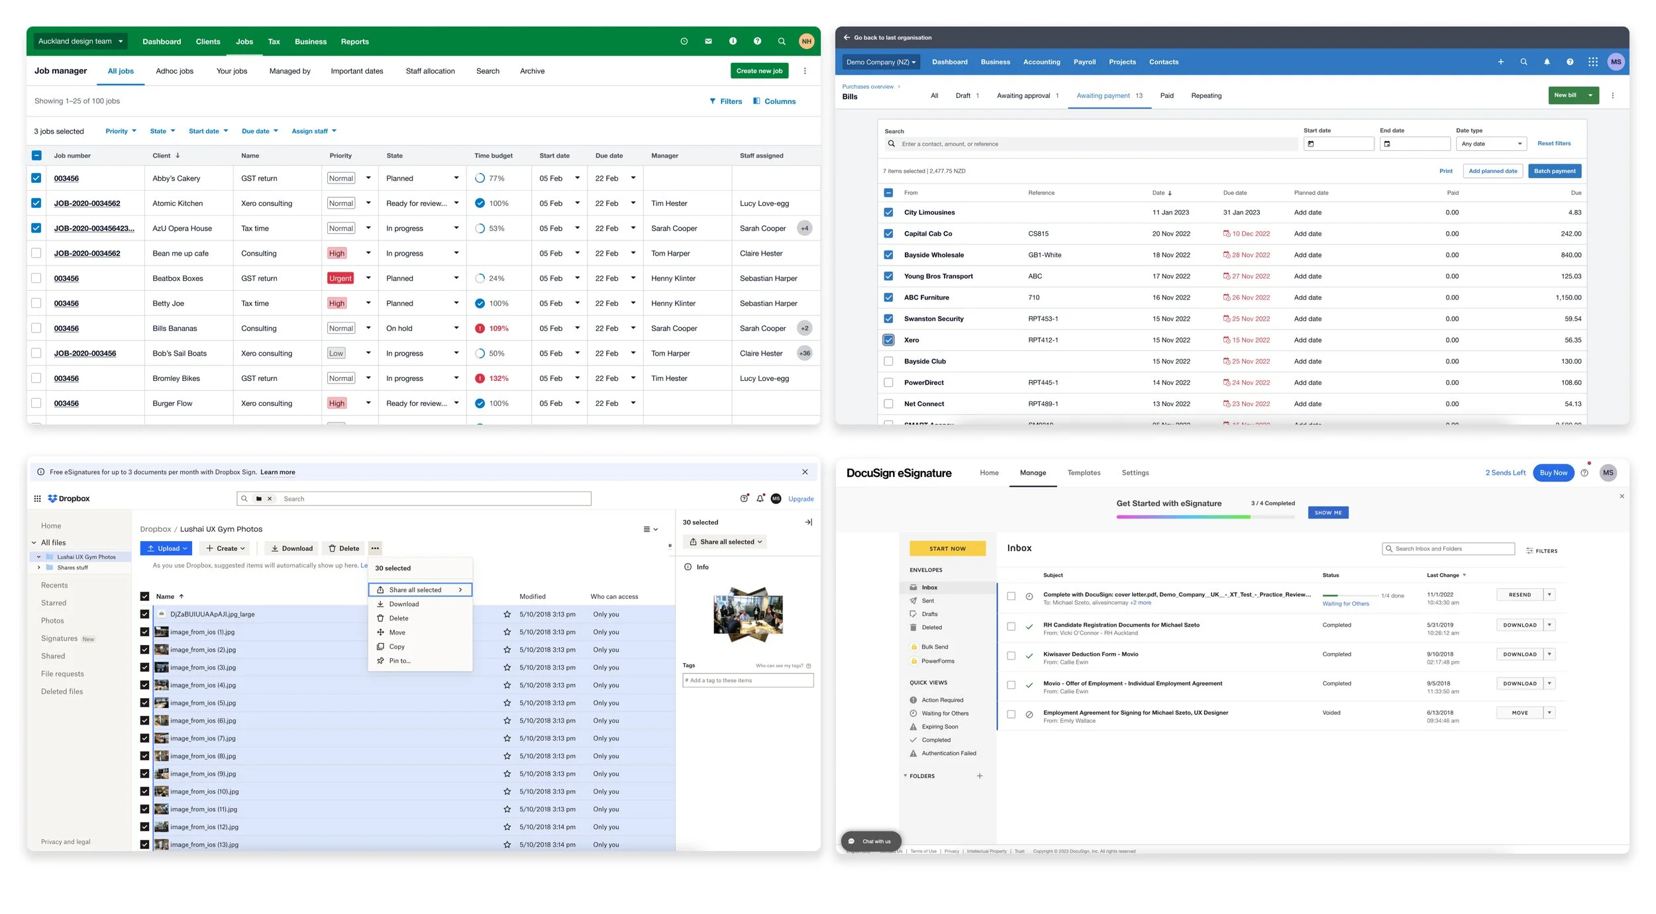Collapse the Dropbox details side panel arrow
The height and width of the screenshot is (914, 1656).
click(x=808, y=523)
